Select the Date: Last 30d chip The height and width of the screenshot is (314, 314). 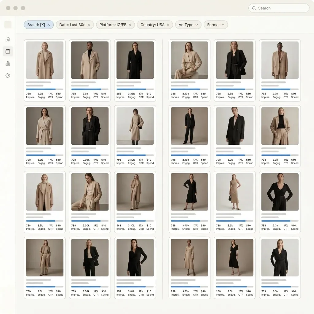[x=75, y=25]
